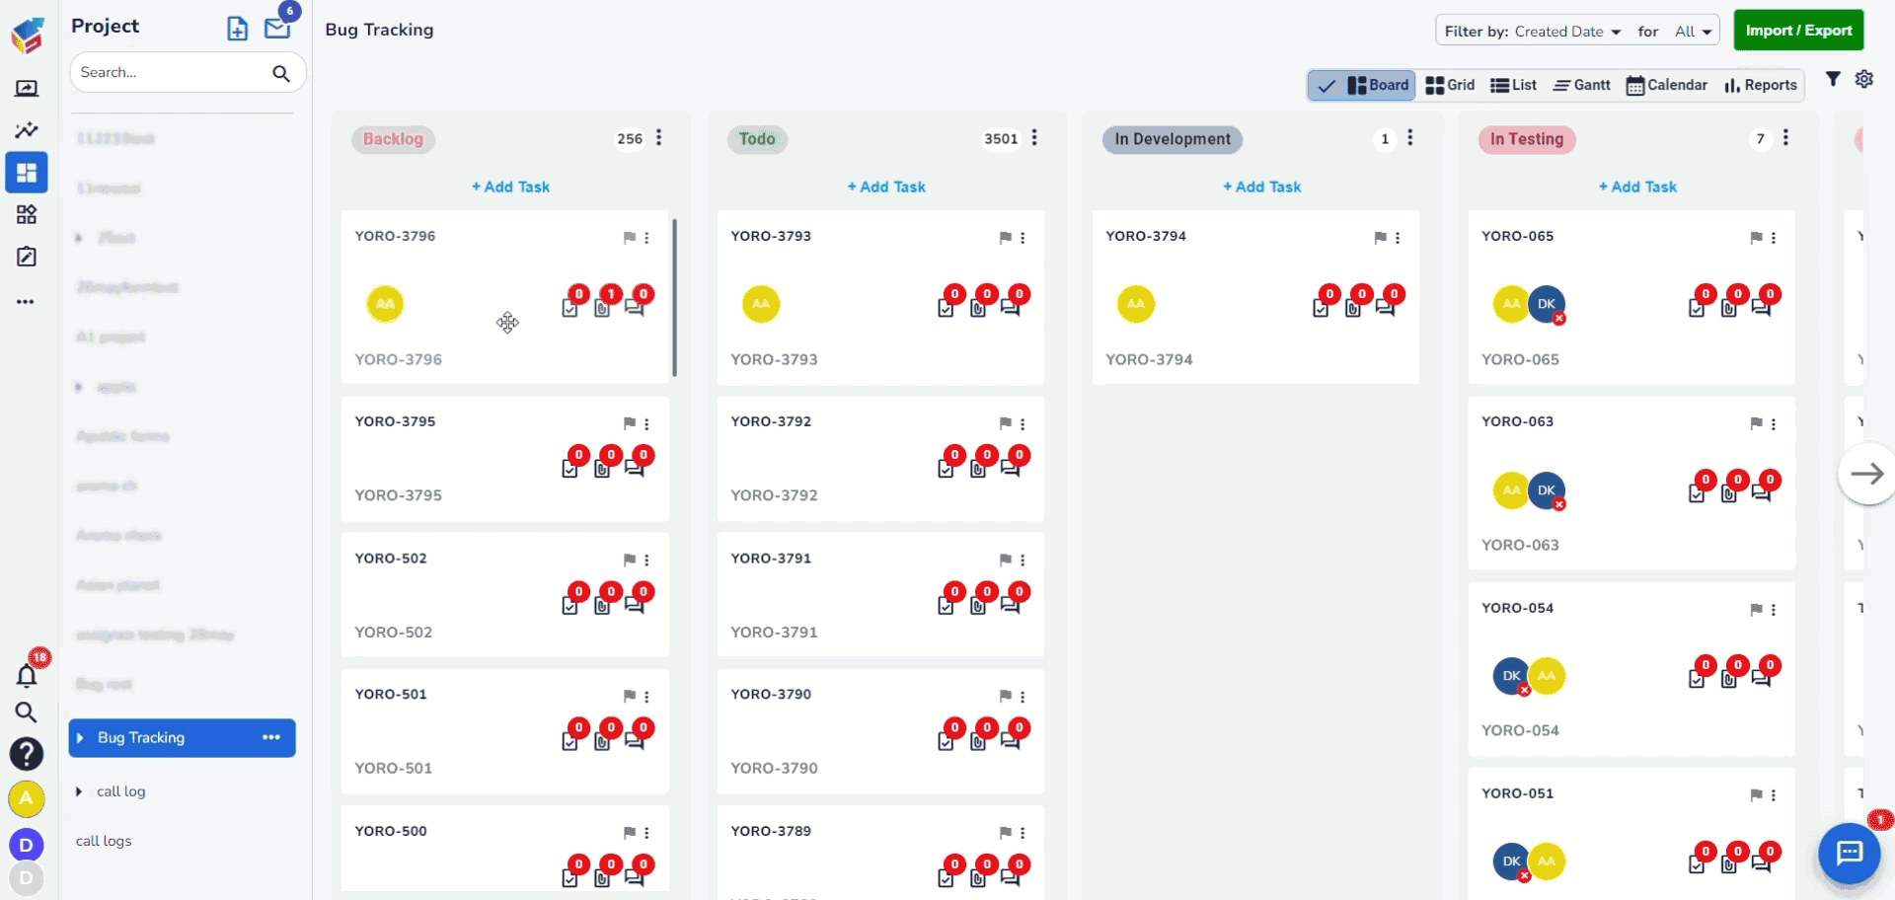Screen dimensions: 1895x900
Task: Open the blue D workspace avatar
Action: tap(27, 845)
